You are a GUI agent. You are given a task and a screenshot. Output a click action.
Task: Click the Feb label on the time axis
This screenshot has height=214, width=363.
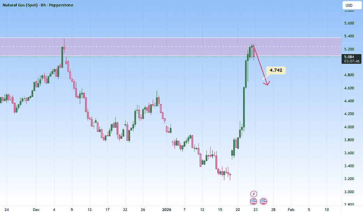[x=291, y=209]
